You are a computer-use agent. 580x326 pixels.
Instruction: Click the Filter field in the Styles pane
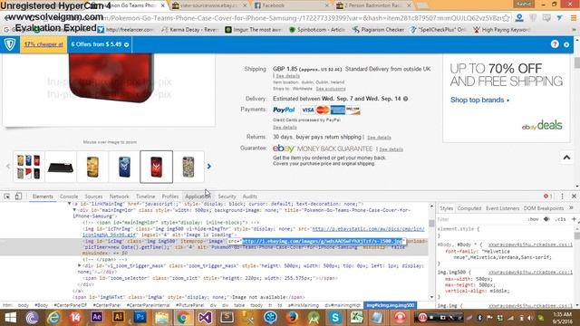coord(481,219)
